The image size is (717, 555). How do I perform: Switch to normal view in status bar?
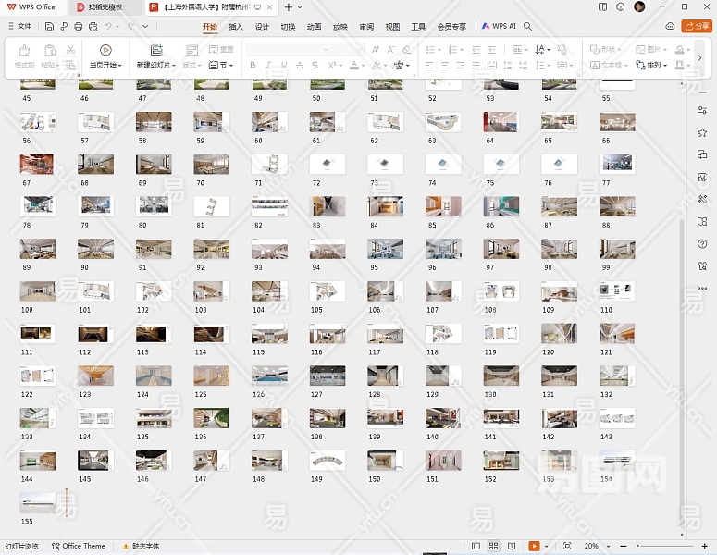[x=476, y=547]
